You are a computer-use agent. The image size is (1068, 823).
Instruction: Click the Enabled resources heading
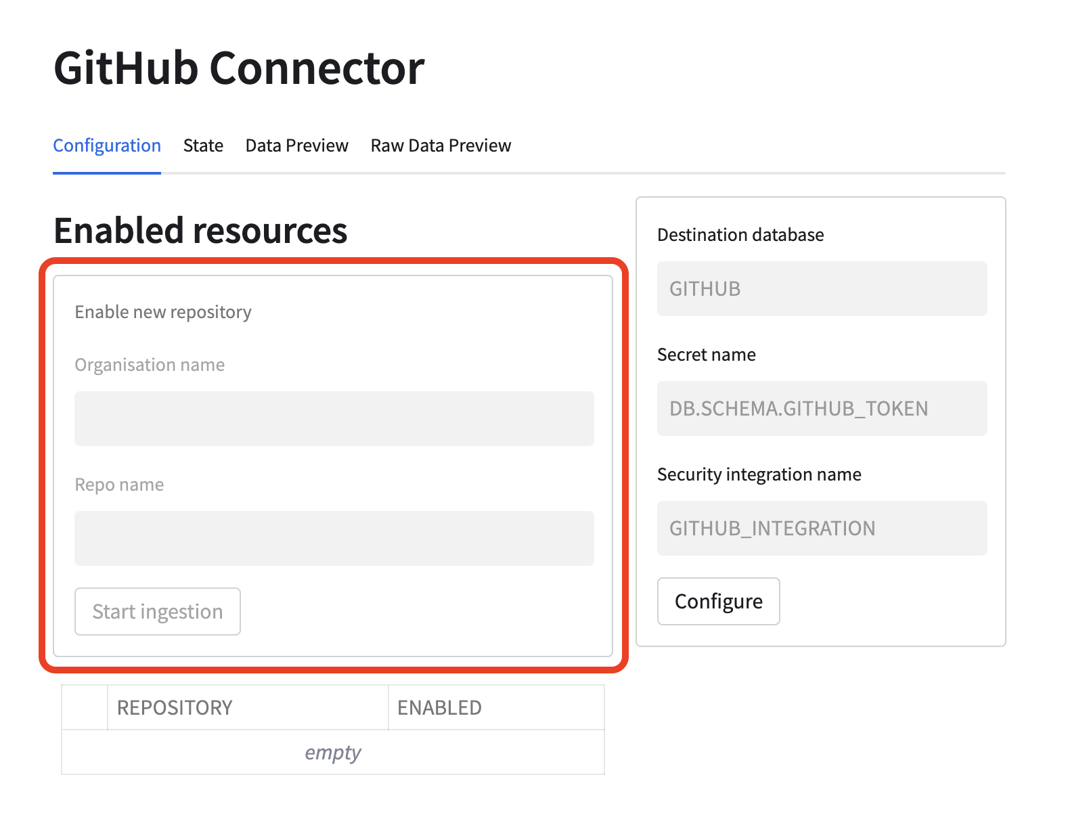click(x=200, y=230)
